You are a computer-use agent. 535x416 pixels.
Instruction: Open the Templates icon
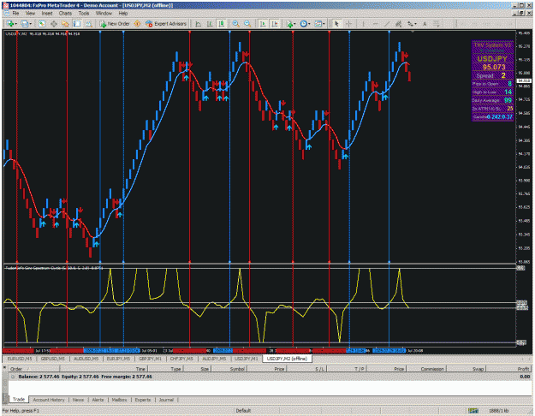pos(318,24)
